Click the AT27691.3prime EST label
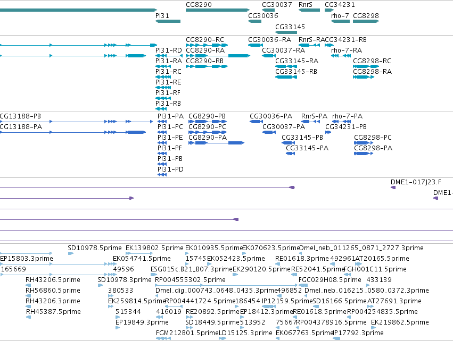This screenshot has width=453, height=341. (394, 301)
